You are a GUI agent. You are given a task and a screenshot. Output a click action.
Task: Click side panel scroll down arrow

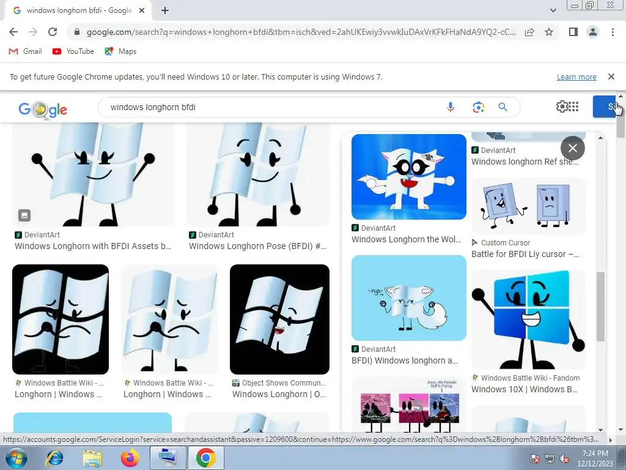coord(600,430)
